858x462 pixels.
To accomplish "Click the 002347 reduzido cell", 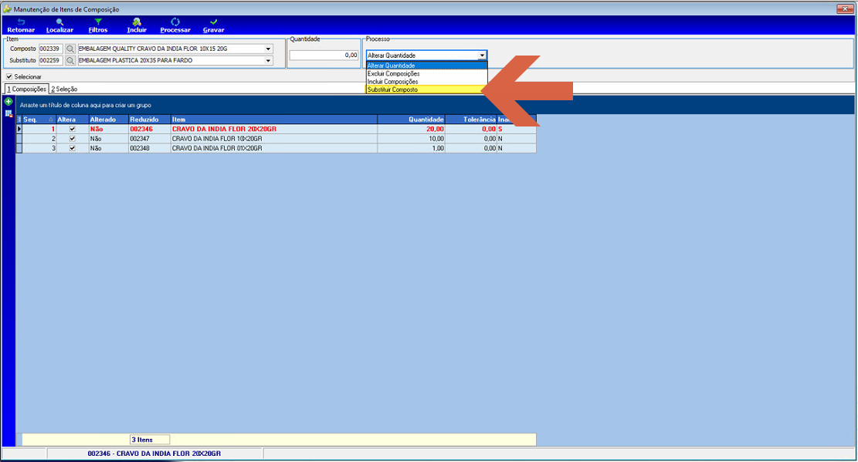I will point(149,139).
